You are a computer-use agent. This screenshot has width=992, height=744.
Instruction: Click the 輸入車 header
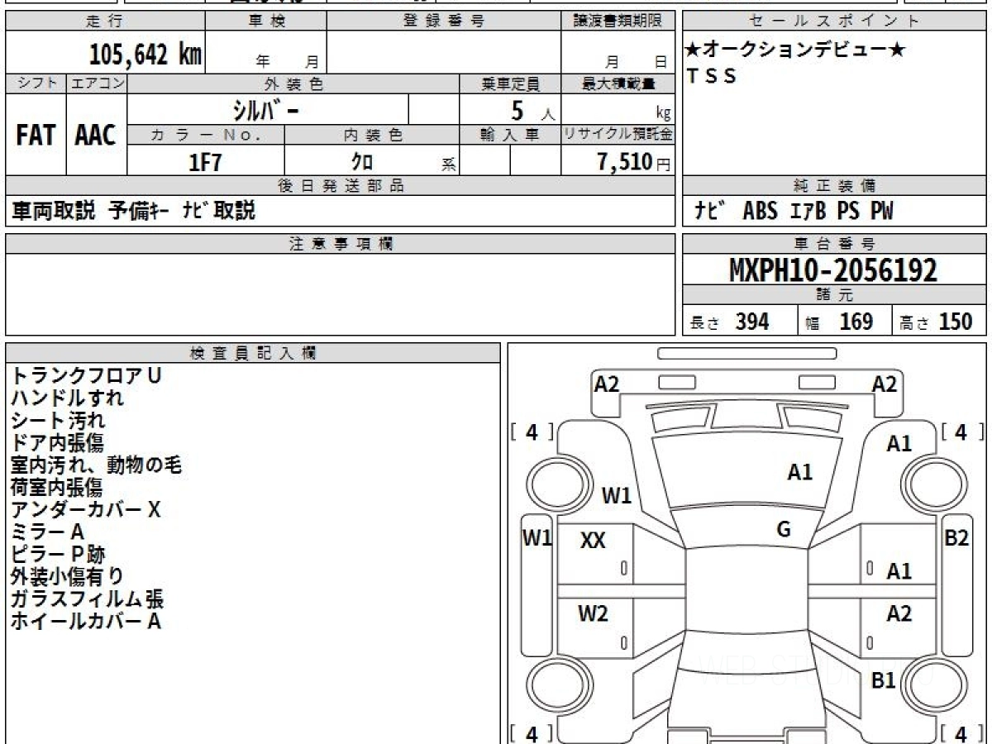pyautogui.click(x=510, y=135)
